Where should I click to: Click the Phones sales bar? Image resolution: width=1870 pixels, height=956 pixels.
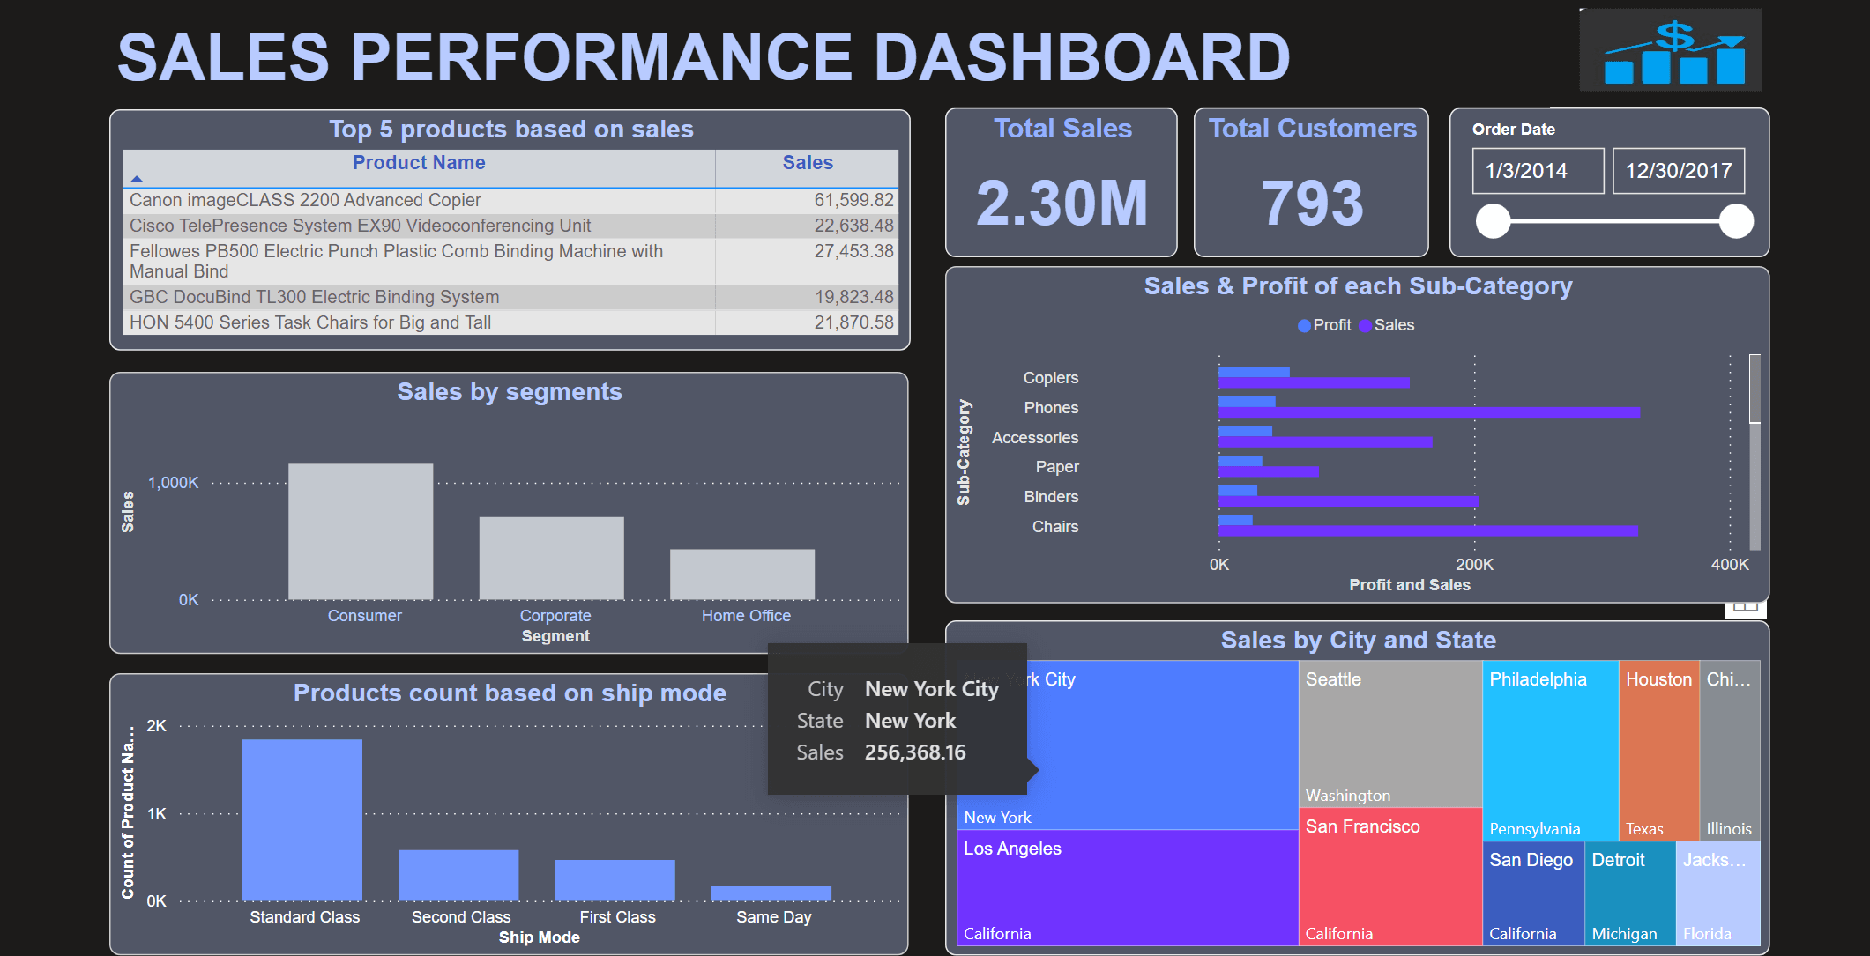[x=1428, y=412]
